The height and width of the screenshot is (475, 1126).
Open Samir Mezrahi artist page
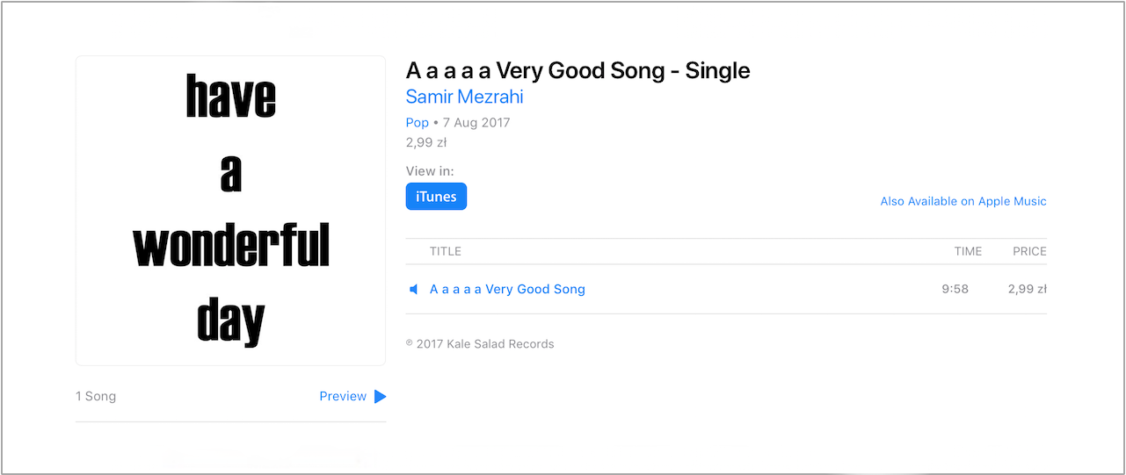click(464, 97)
